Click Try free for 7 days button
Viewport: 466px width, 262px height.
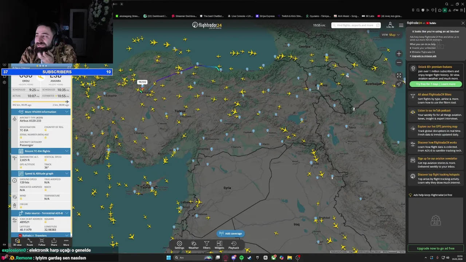click(436, 84)
